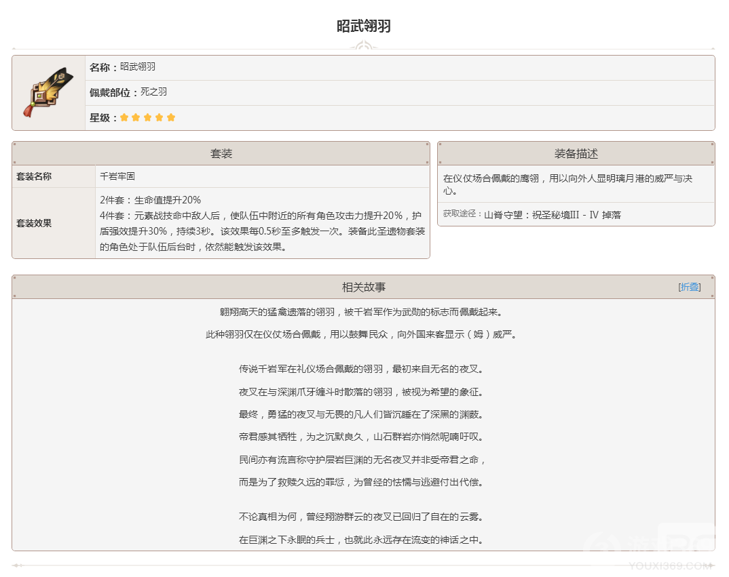Click the fifth rating star

point(171,117)
